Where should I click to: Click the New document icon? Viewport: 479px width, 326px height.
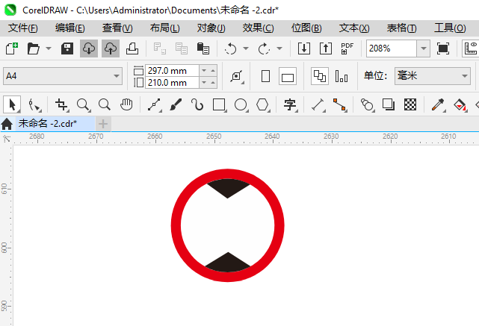click(12, 48)
